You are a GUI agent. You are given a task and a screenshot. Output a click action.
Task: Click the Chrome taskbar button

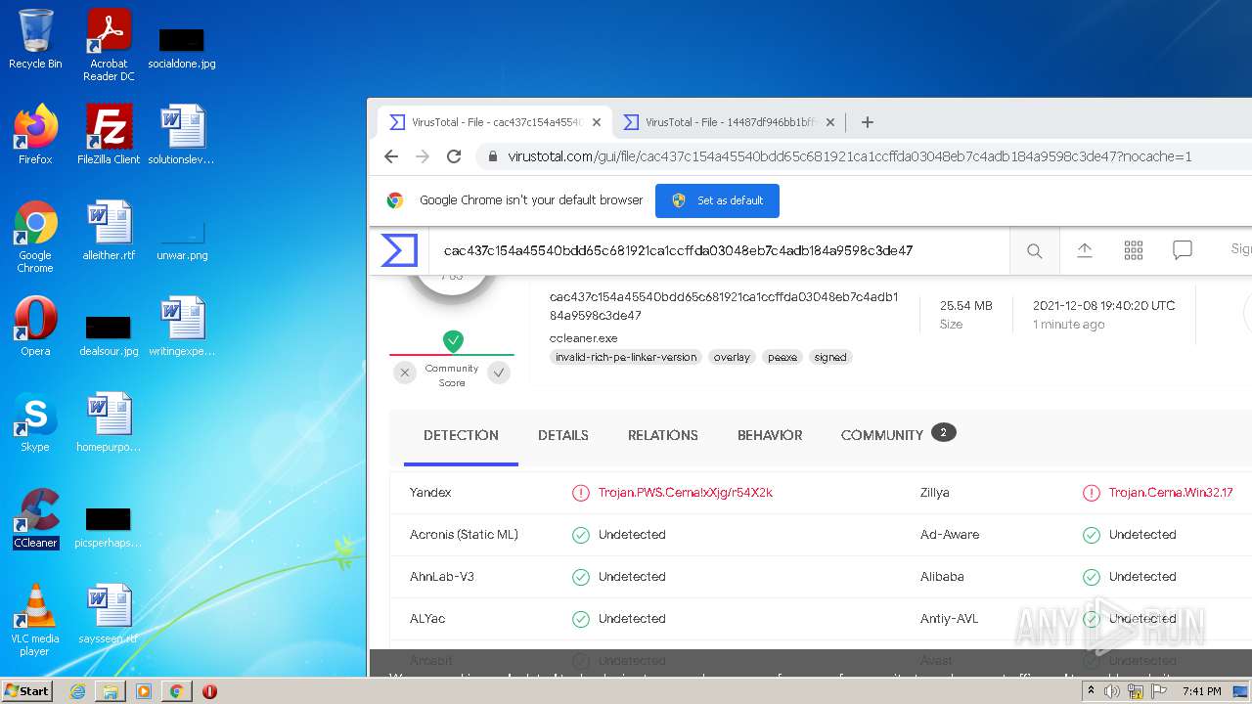tap(177, 691)
